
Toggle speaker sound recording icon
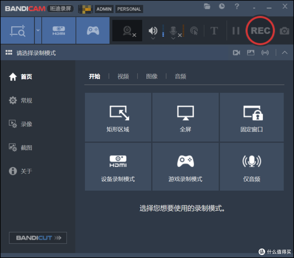(153, 30)
